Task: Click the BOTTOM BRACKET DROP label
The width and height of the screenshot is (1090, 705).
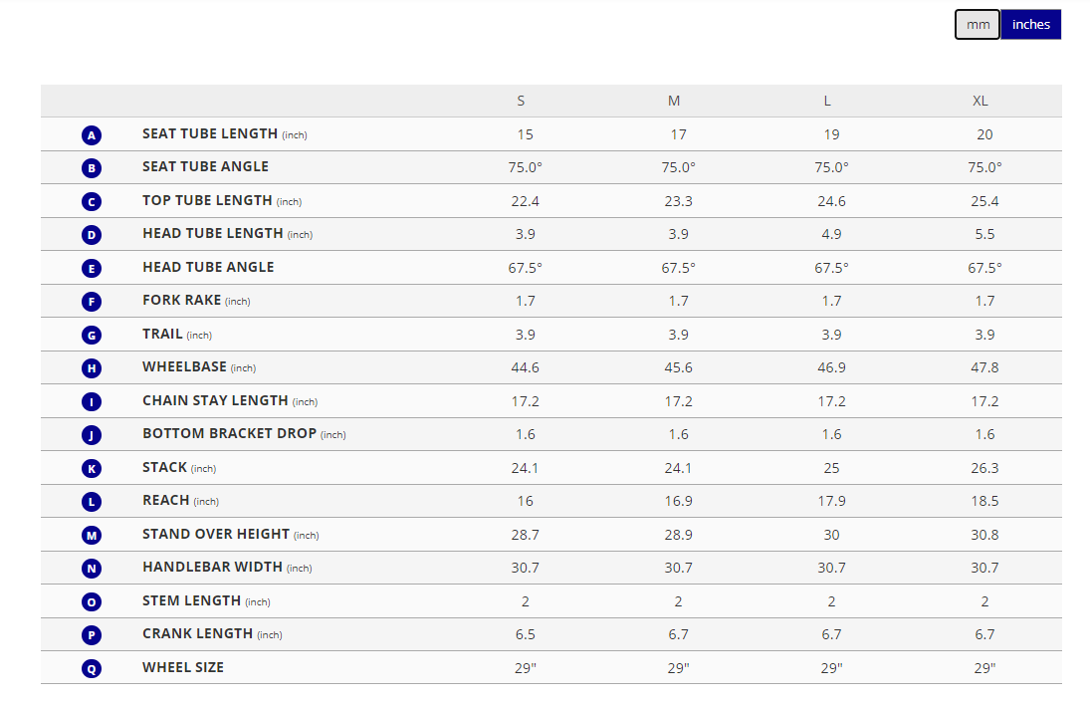Action: pos(229,434)
